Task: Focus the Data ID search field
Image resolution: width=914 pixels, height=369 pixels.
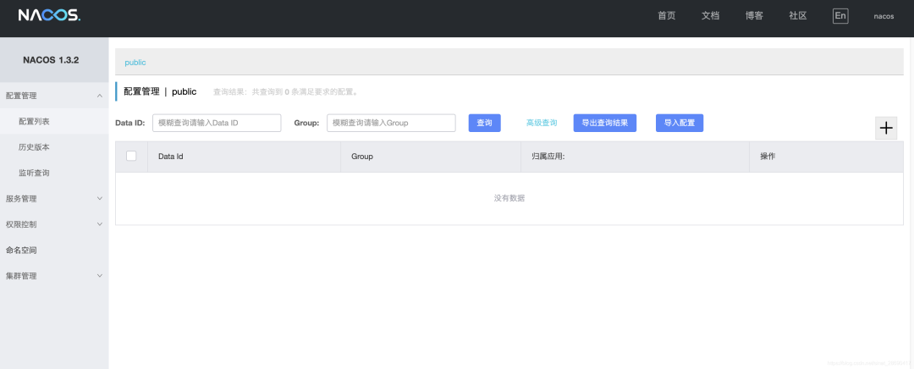Action: pos(217,123)
